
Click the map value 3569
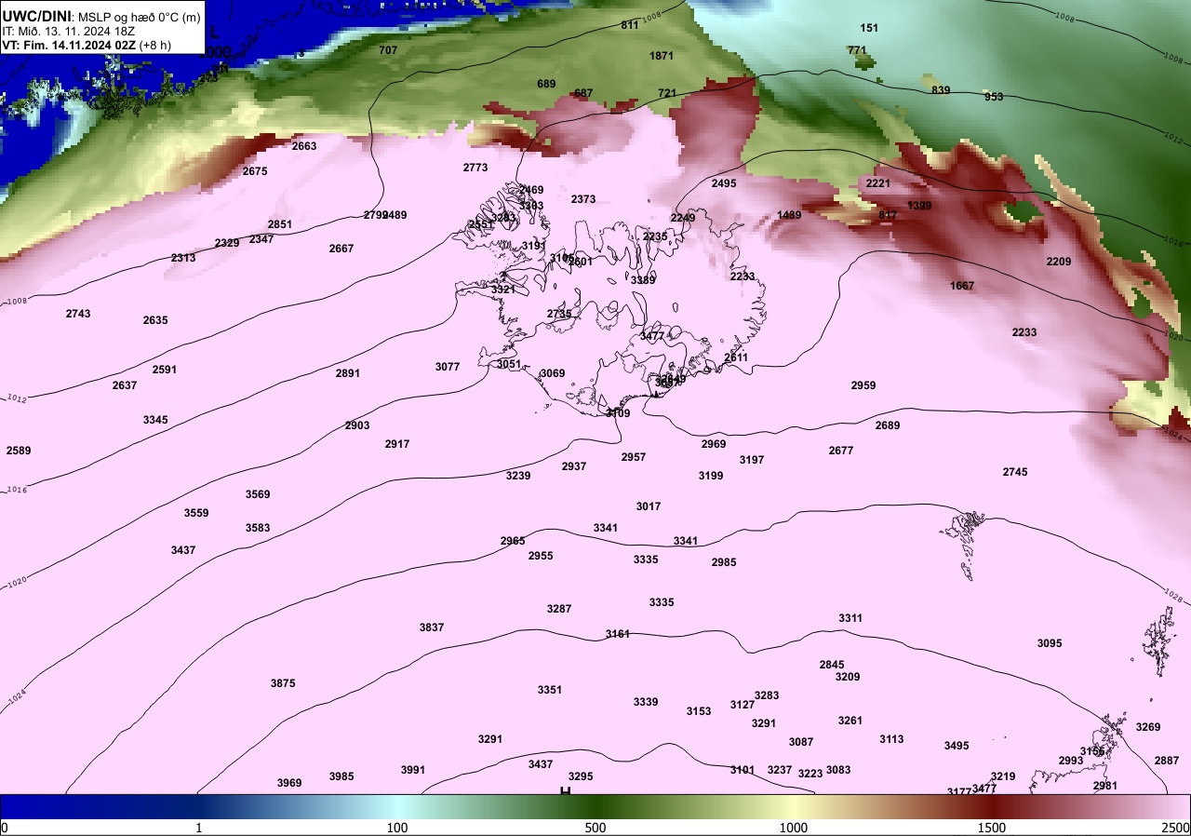pos(258,494)
